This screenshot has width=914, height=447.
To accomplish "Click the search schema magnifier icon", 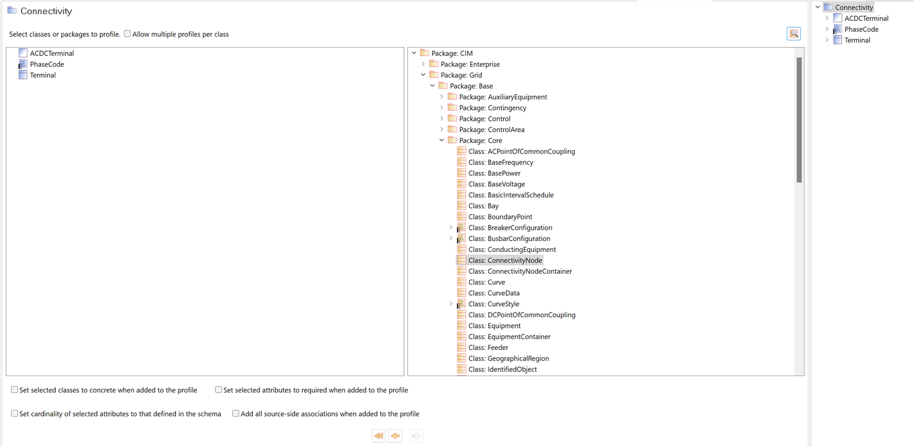I will (793, 34).
